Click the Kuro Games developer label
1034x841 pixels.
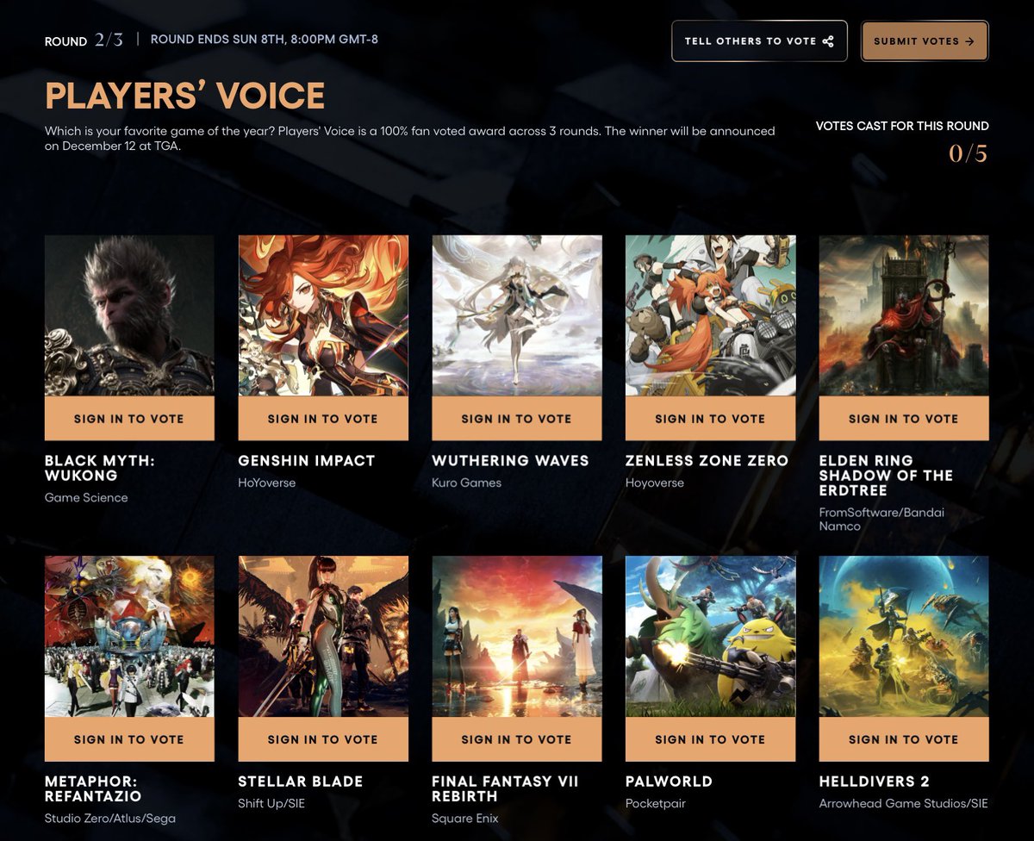[x=466, y=483]
